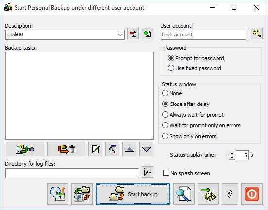Select None for status window
The width and height of the screenshot is (268, 210).
tap(172, 93)
